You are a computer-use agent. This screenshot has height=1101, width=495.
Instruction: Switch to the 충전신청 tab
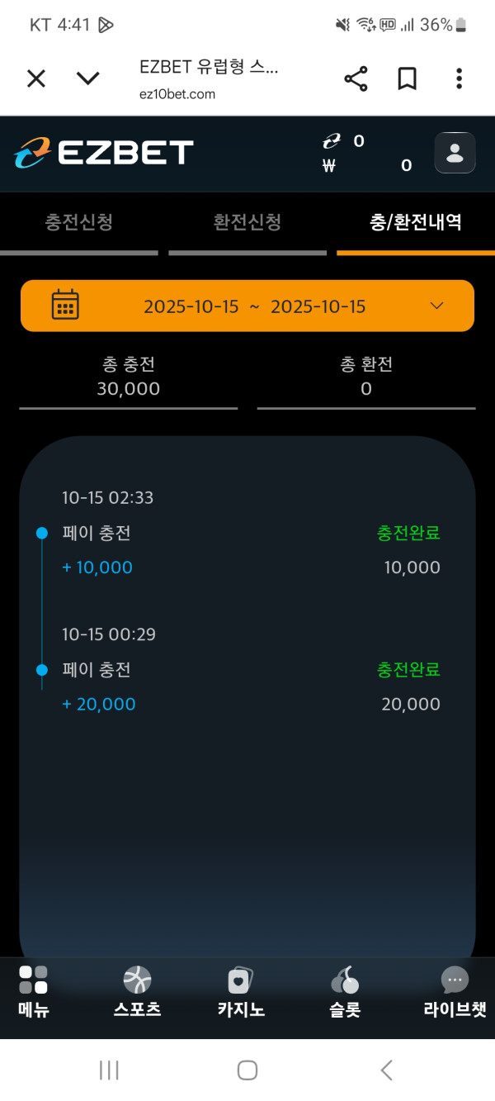(79, 221)
